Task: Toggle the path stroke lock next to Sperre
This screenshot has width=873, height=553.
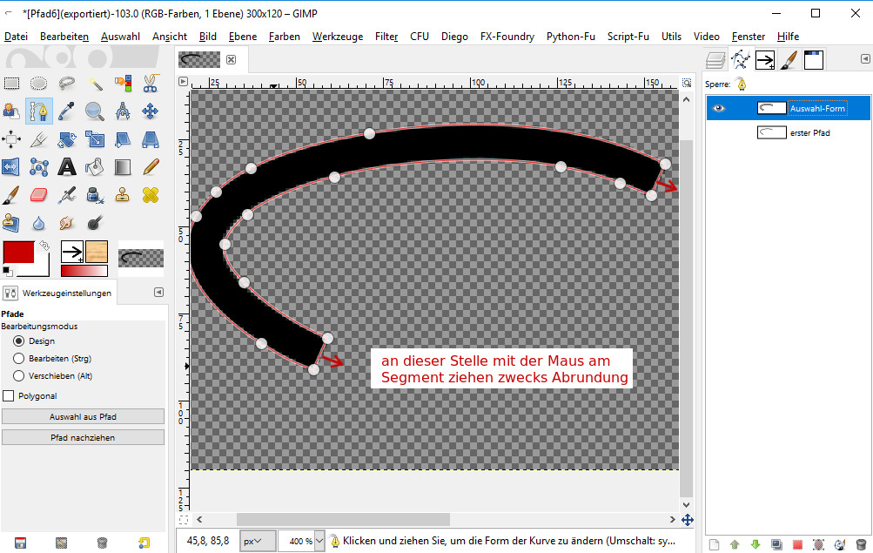Action: coord(741,84)
